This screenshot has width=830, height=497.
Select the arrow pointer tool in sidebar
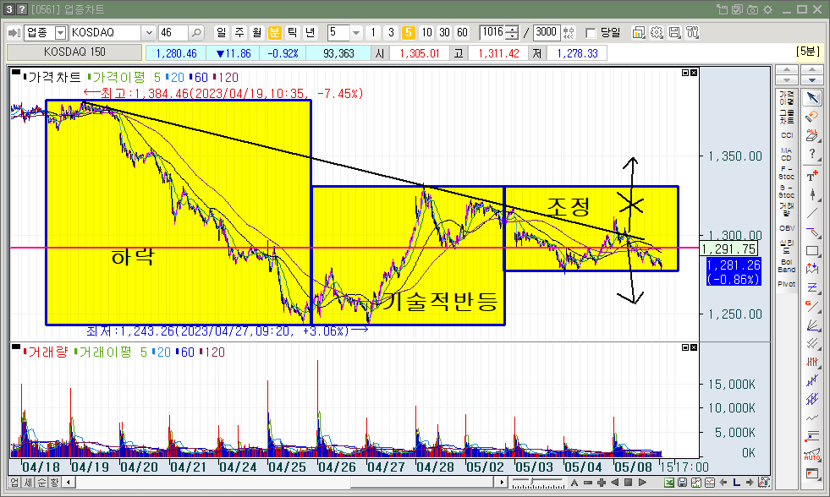[x=812, y=96]
